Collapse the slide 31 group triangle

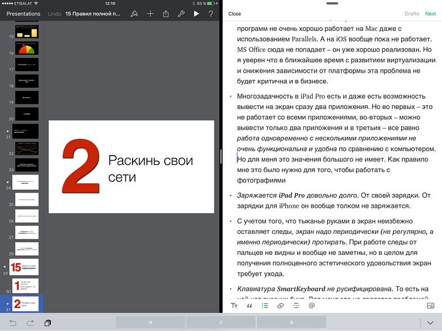click(8, 304)
